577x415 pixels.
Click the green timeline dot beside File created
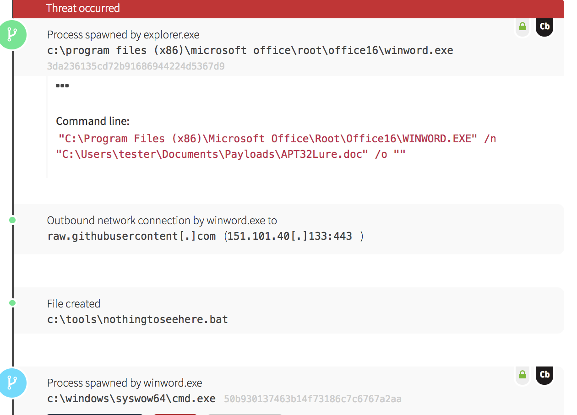pos(12,303)
